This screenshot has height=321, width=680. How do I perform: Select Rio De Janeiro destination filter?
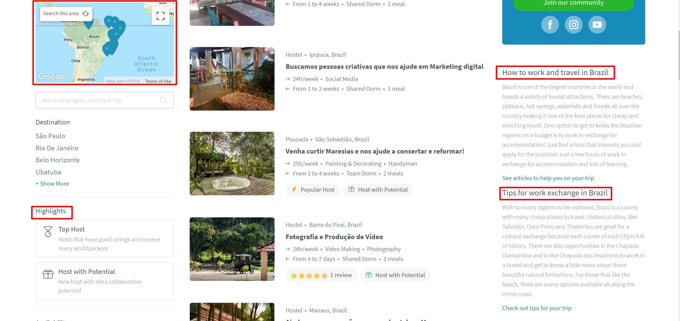pos(57,148)
